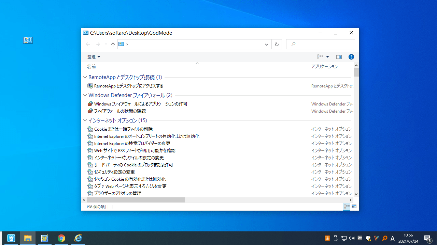437x245 pixels.
Task: Click the Java tray icon
Action: (327, 238)
